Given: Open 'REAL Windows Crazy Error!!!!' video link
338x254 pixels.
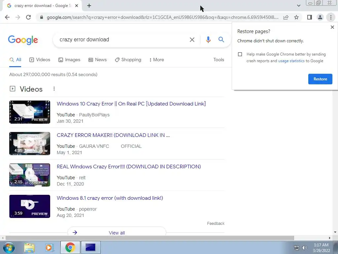Looking at the screenshot, I should pos(129,167).
